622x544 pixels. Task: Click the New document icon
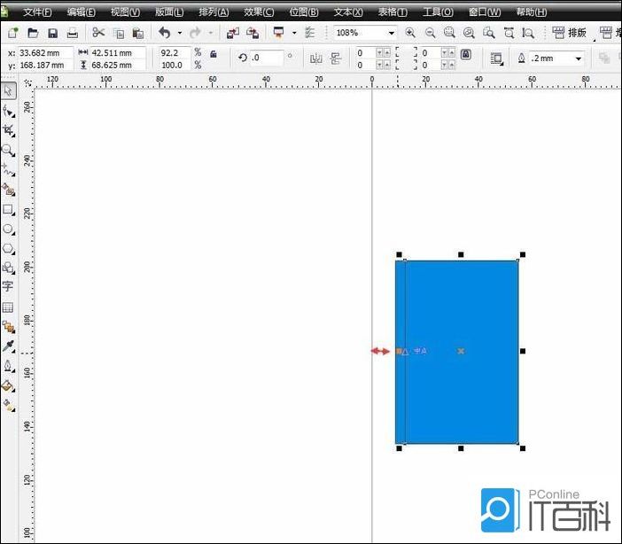(12, 33)
